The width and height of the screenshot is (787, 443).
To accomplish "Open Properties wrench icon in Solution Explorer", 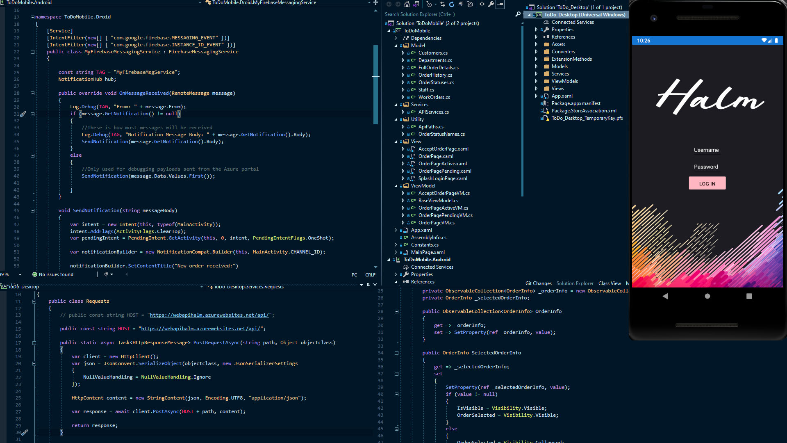I will (491, 4).
